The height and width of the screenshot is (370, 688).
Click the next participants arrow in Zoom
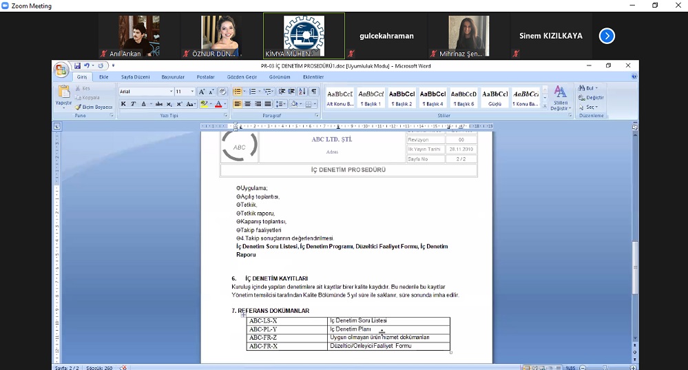coord(607,36)
